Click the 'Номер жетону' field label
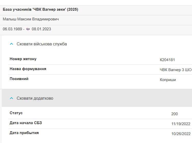The image size is (192, 143). coord(23,59)
